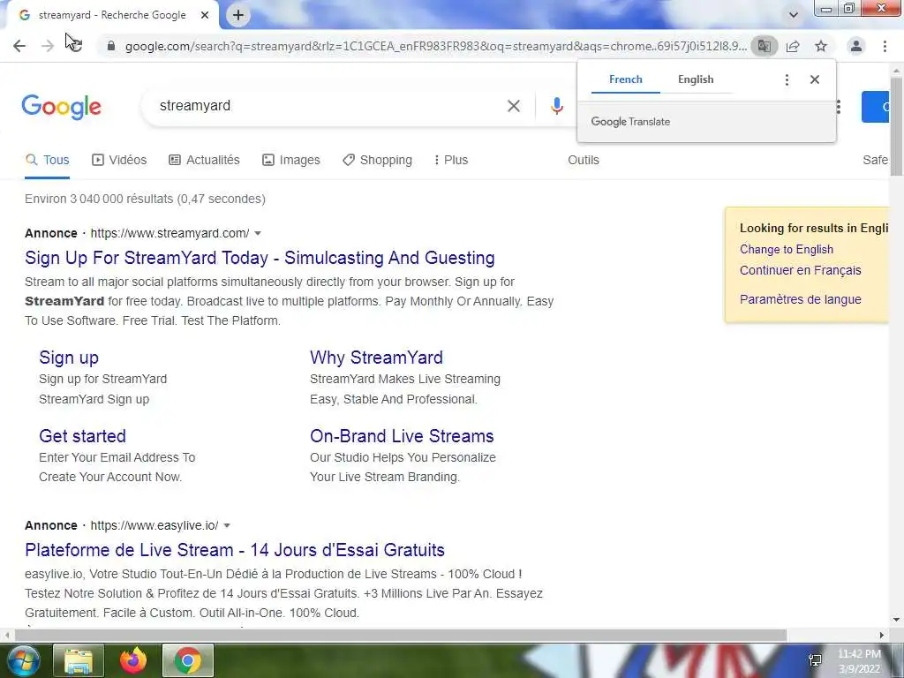Click Change to English
The image size is (904, 678).
[787, 250]
